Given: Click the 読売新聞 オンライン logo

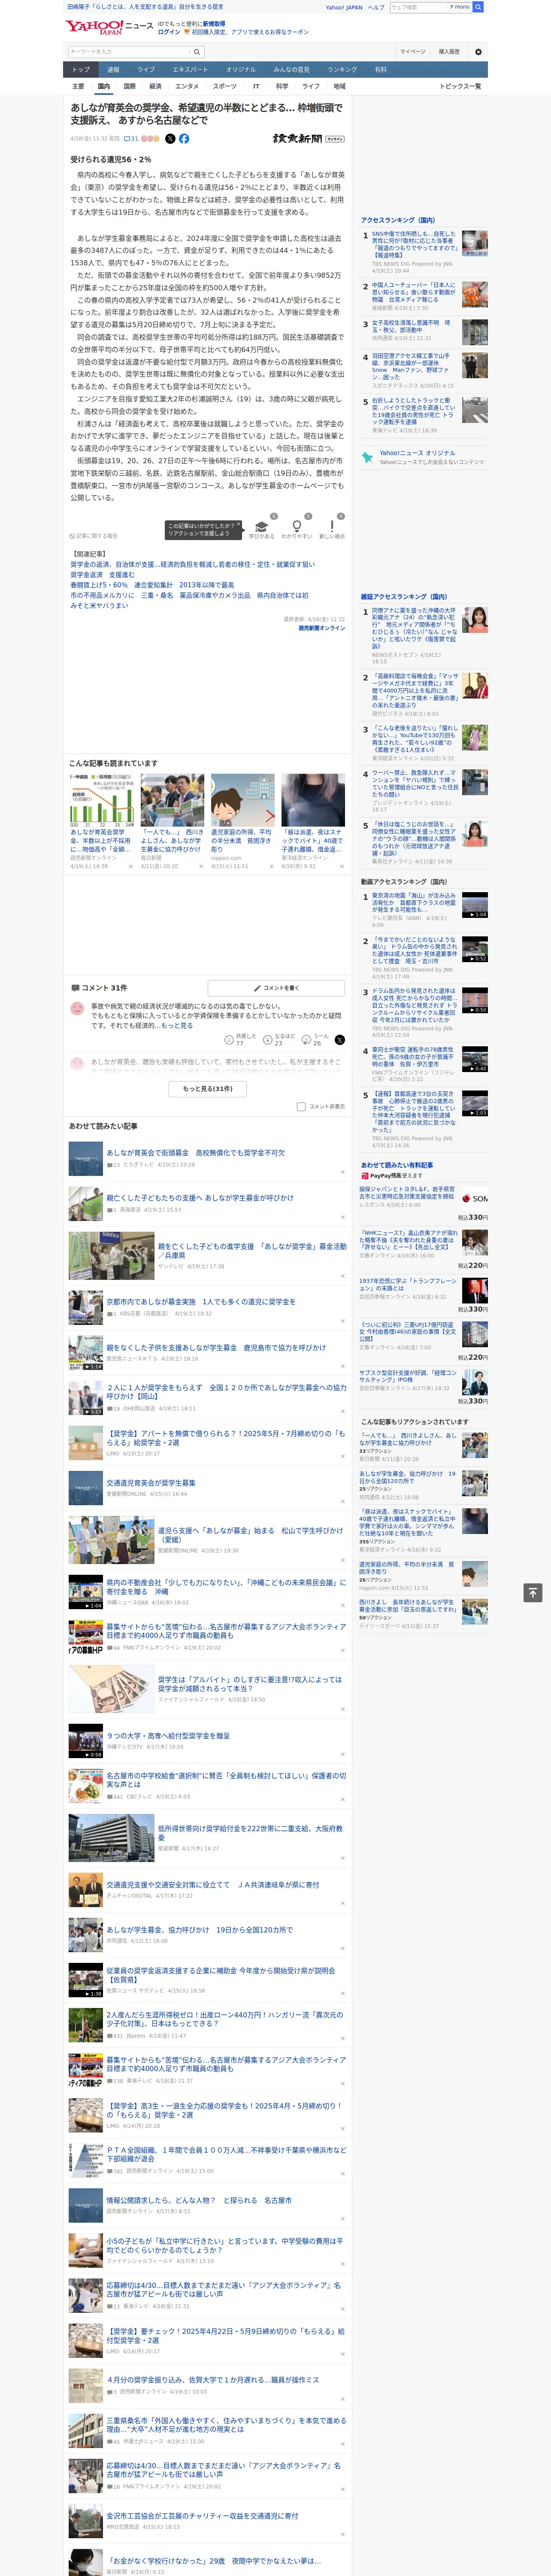Looking at the screenshot, I should (308, 139).
